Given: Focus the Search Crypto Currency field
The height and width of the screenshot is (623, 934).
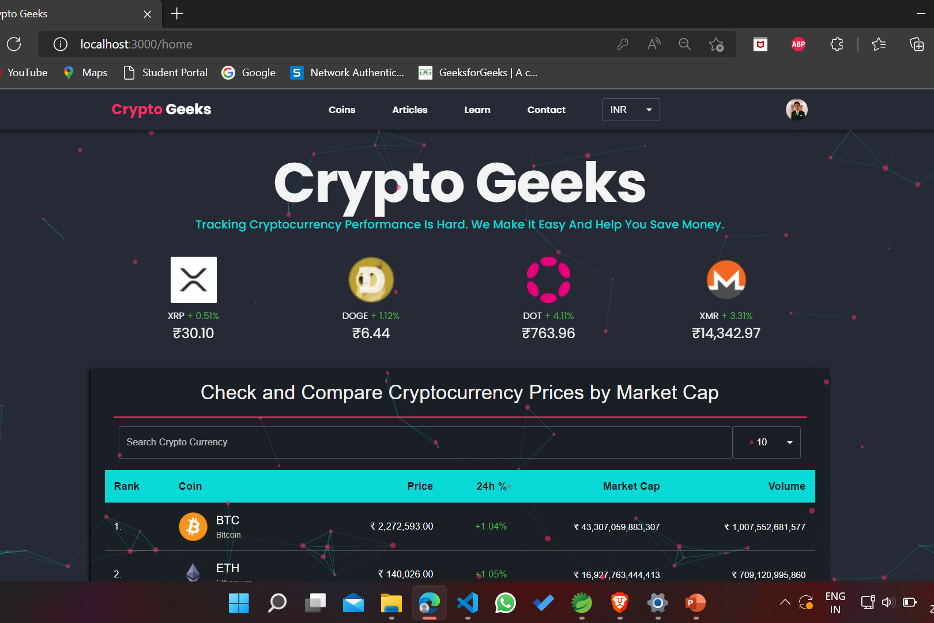Looking at the screenshot, I should 425,442.
